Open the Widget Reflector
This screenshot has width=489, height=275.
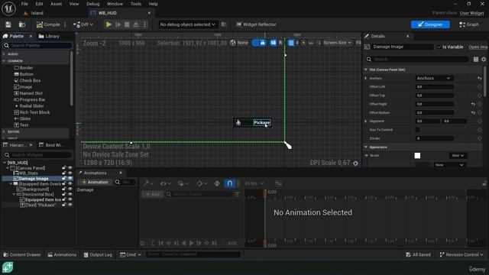(x=256, y=24)
